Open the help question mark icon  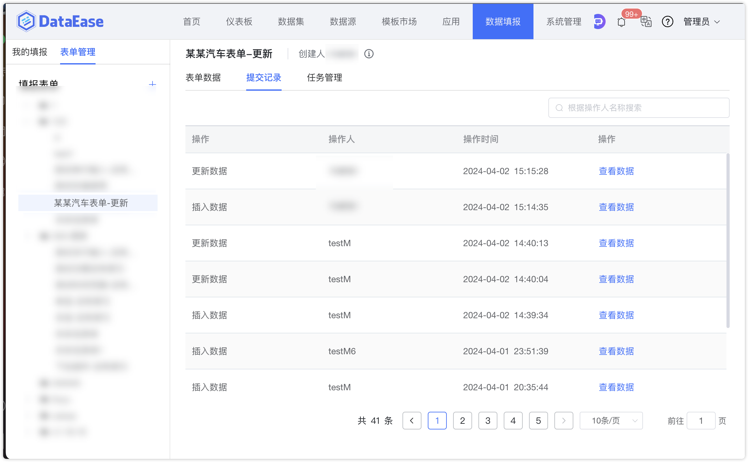click(667, 21)
